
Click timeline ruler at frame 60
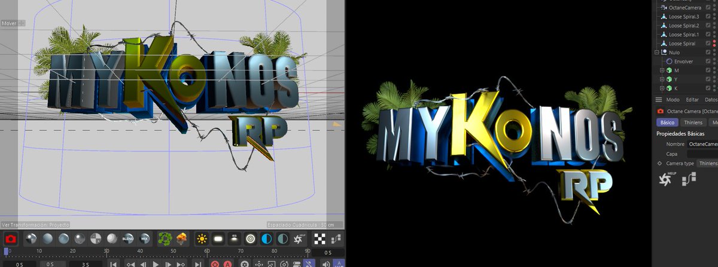(x=208, y=252)
